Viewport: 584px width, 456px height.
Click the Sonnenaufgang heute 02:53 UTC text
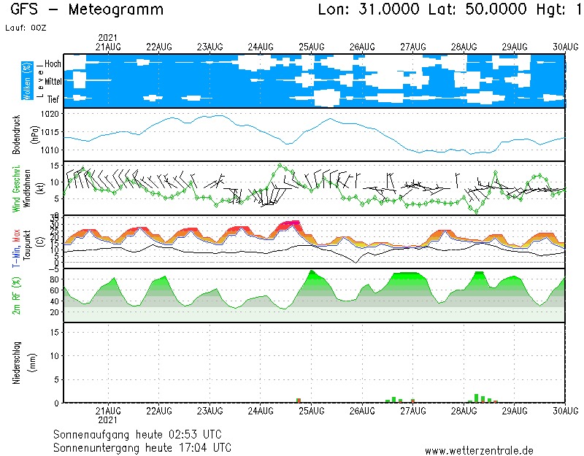click(x=142, y=433)
